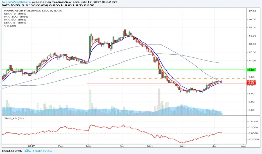The width and height of the screenshot is (262, 154).
Task: Click the Jul label on time axis
Action: click(214, 146)
